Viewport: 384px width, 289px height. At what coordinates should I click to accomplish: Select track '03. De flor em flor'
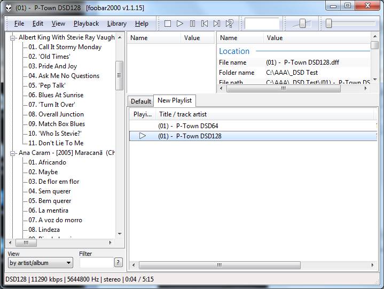click(53, 182)
